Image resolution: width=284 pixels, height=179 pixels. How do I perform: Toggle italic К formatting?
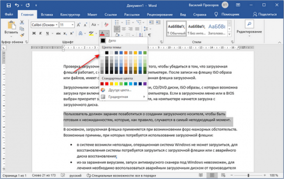[41, 33]
